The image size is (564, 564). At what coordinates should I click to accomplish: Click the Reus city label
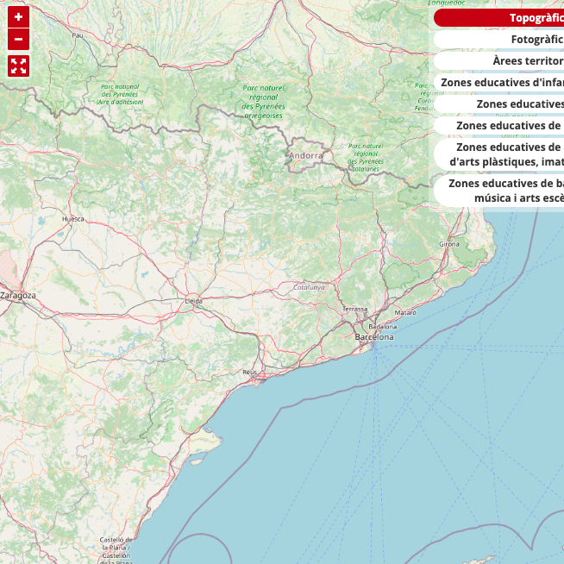pos(249,372)
